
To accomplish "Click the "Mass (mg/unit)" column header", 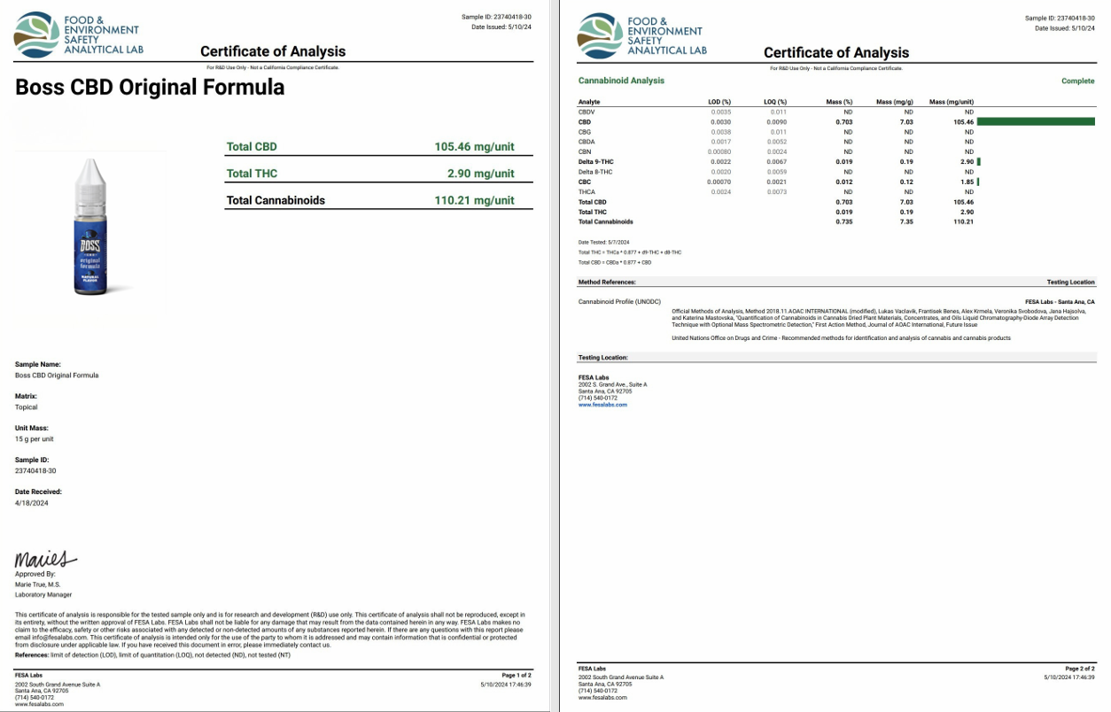I will (x=951, y=102).
